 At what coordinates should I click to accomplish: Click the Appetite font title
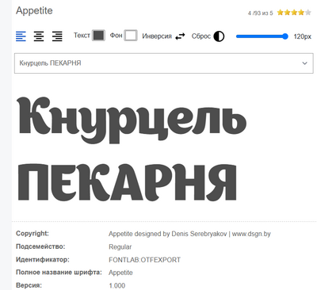pyautogui.click(x=34, y=11)
